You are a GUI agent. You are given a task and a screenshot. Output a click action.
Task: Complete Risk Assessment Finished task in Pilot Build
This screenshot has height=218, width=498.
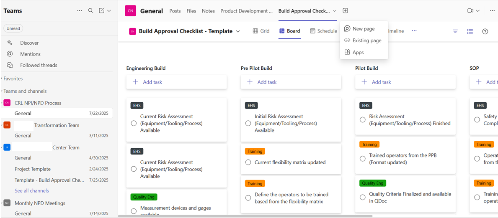[x=362, y=120]
